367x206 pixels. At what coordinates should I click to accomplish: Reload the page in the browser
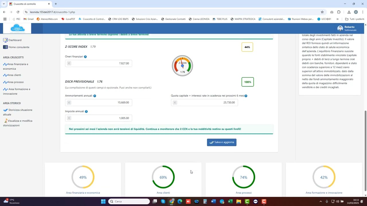pyautogui.click(x=18, y=12)
